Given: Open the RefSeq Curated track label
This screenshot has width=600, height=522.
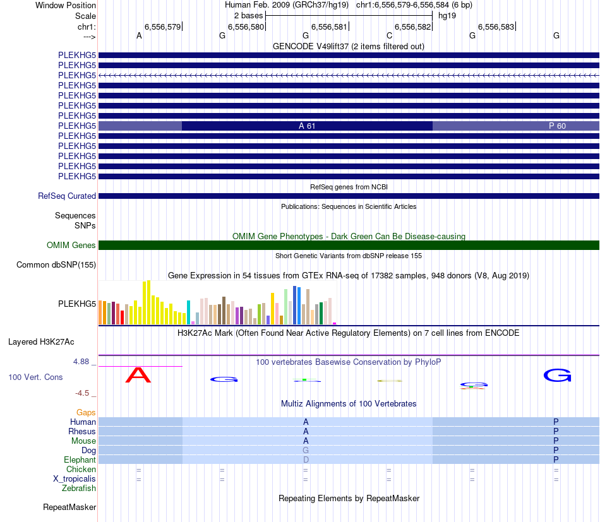Looking at the screenshot, I should 66,196.
